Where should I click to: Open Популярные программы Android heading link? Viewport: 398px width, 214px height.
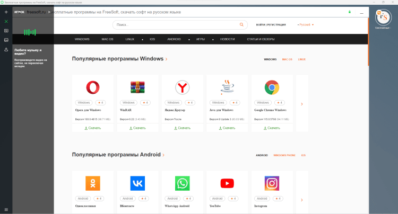point(118,155)
